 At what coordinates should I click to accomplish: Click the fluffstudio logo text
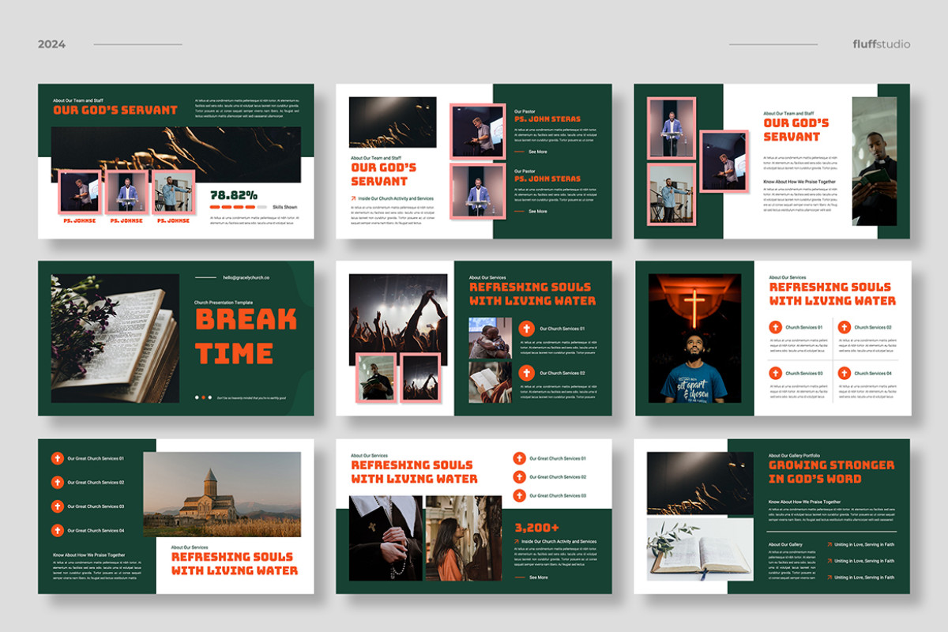tap(882, 43)
